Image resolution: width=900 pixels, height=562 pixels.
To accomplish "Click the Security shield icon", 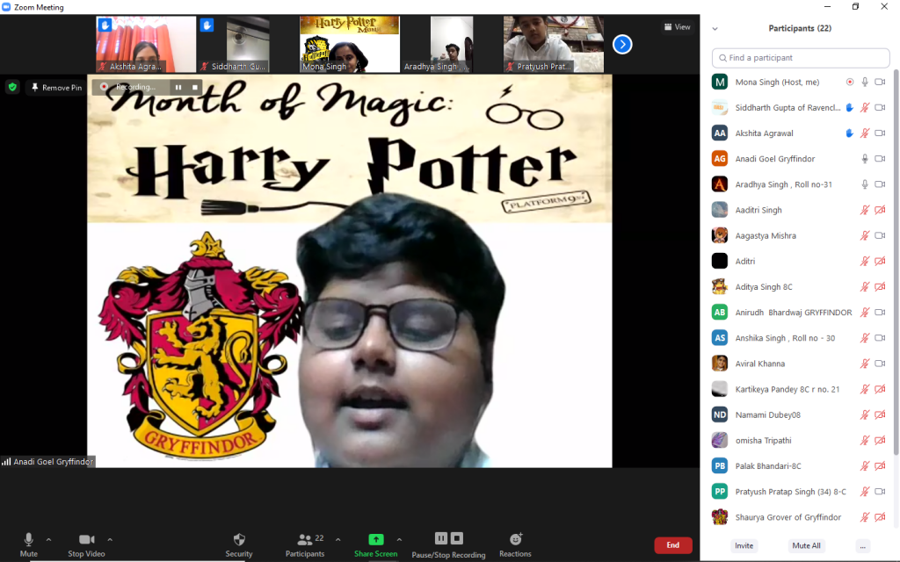I will click(x=239, y=539).
